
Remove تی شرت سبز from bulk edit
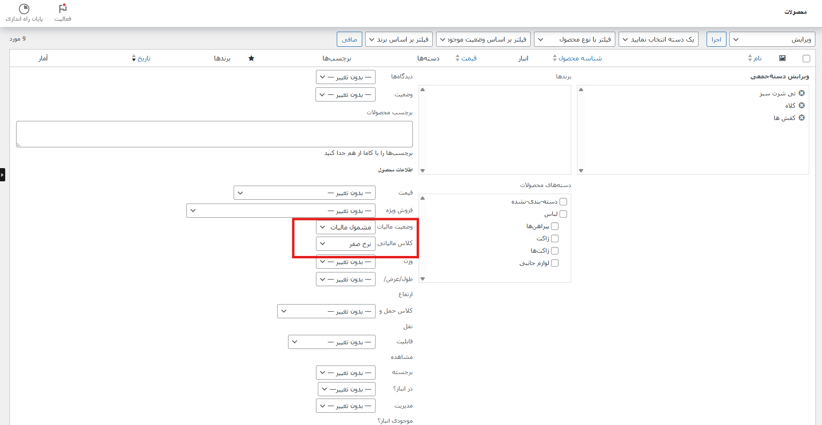click(802, 93)
